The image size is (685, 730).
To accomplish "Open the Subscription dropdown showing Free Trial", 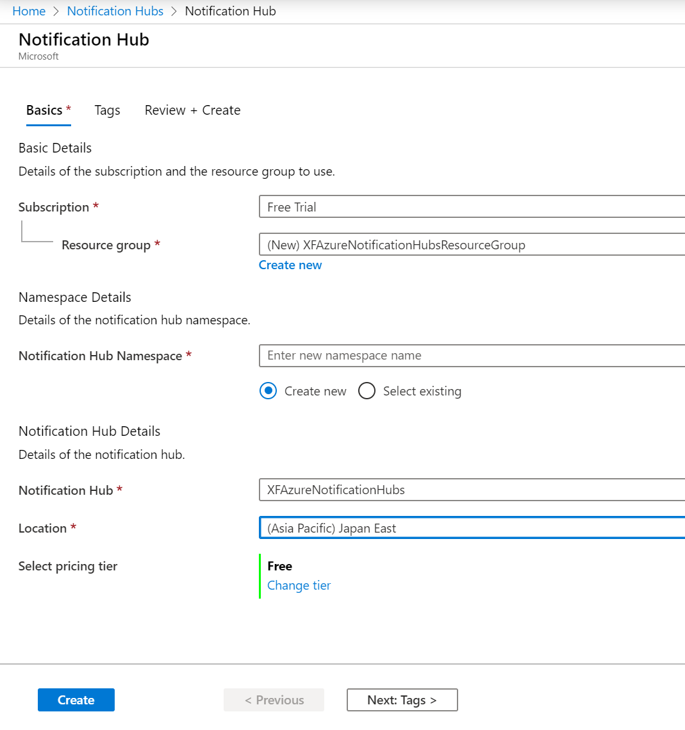I will coord(472,207).
